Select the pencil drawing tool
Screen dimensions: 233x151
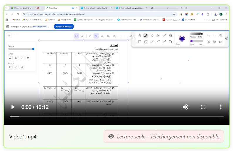coord(146,35)
